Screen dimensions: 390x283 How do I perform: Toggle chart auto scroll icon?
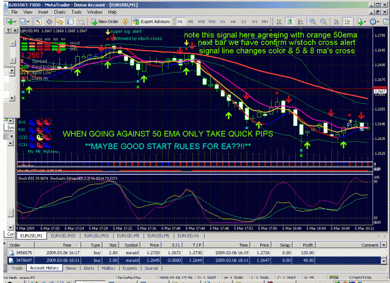click(336, 22)
